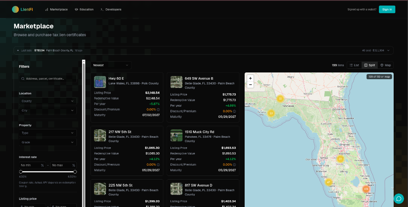Open the property Grade dropdown

tap(48, 142)
